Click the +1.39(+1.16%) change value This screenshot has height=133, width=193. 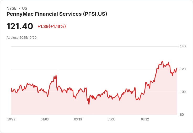(x=52, y=26)
